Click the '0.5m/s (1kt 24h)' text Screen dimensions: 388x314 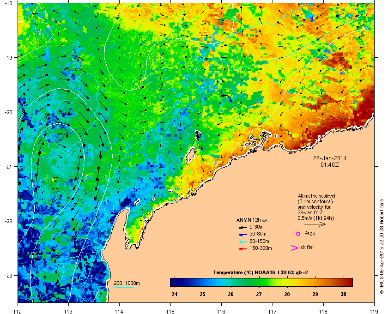point(316,218)
